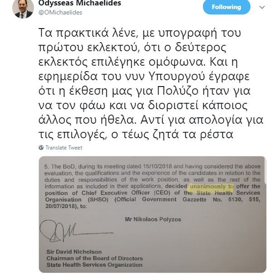Open the Odysseas Michaelides display name
Viewport: 279px width, 280px height.
click(80, 3)
